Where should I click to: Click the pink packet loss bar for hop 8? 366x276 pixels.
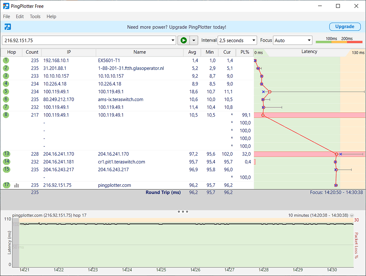[x=310, y=115]
